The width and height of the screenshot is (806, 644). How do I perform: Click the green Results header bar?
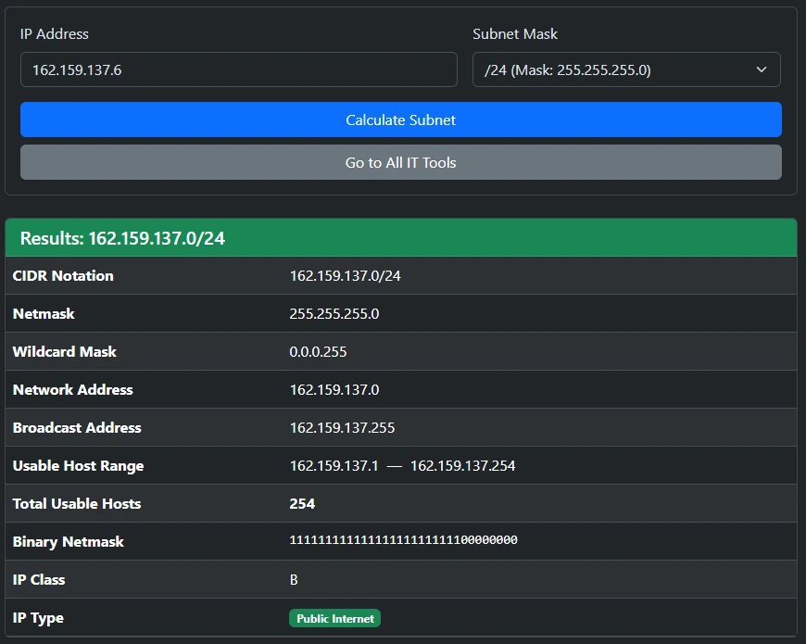pos(400,237)
